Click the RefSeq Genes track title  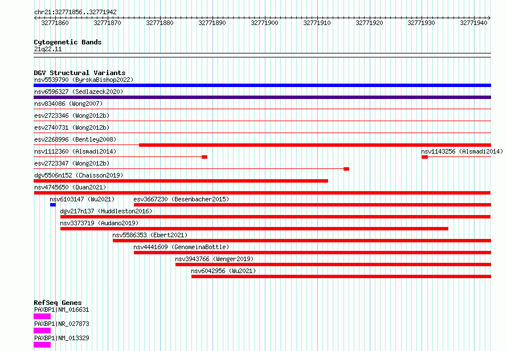tap(58, 303)
